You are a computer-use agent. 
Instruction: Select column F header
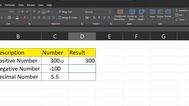(x=136, y=36)
